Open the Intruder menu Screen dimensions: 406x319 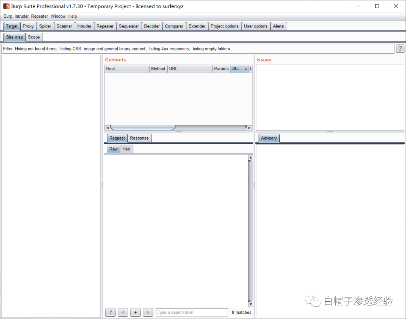pos(21,16)
